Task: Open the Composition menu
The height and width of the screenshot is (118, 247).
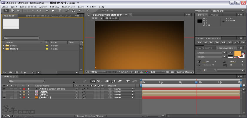Action: click(x=28, y=7)
